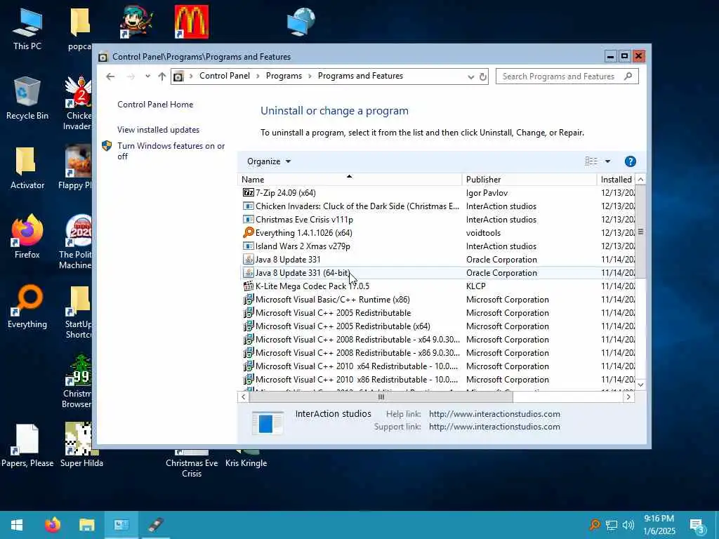This screenshot has height=539, width=719.
Task: Click the Everything 1.4.1.1026 magnifier icon
Action: 248,232
